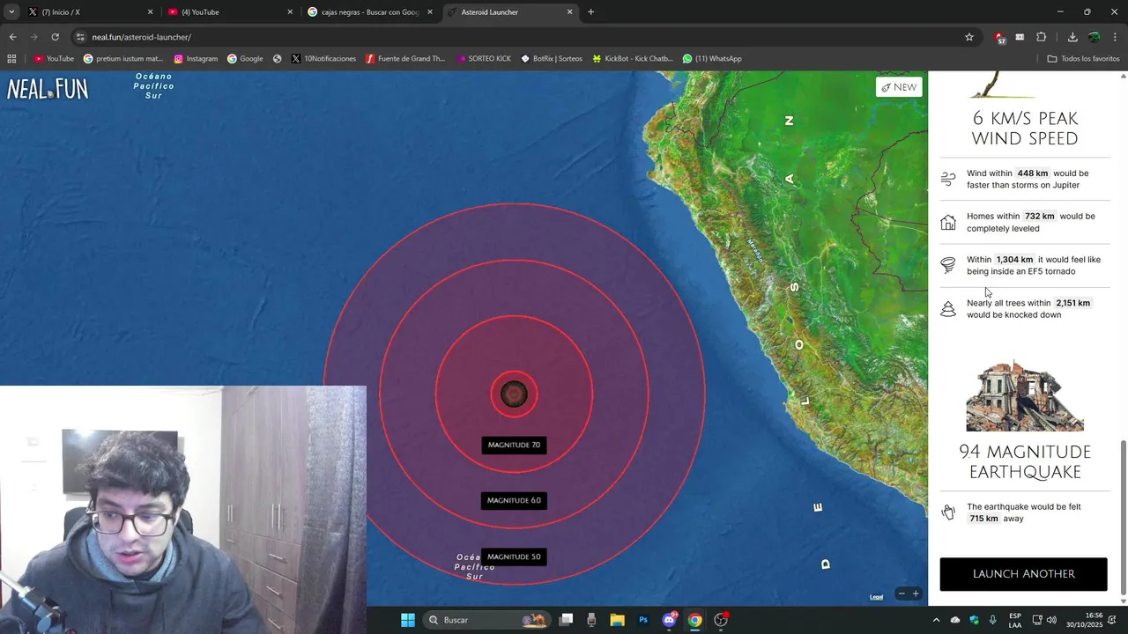Zoom out the map with minus button
The height and width of the screenshot is (634, 1128).
click(901, 594)
